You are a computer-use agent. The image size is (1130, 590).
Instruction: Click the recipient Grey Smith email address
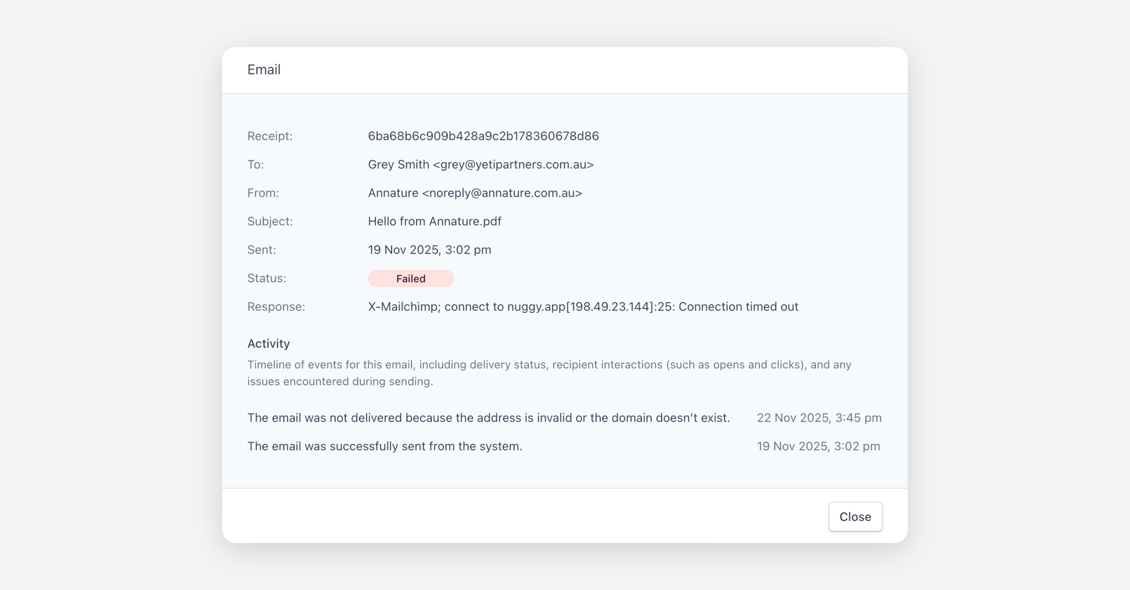pyautogui.click(x=481, y=164)
